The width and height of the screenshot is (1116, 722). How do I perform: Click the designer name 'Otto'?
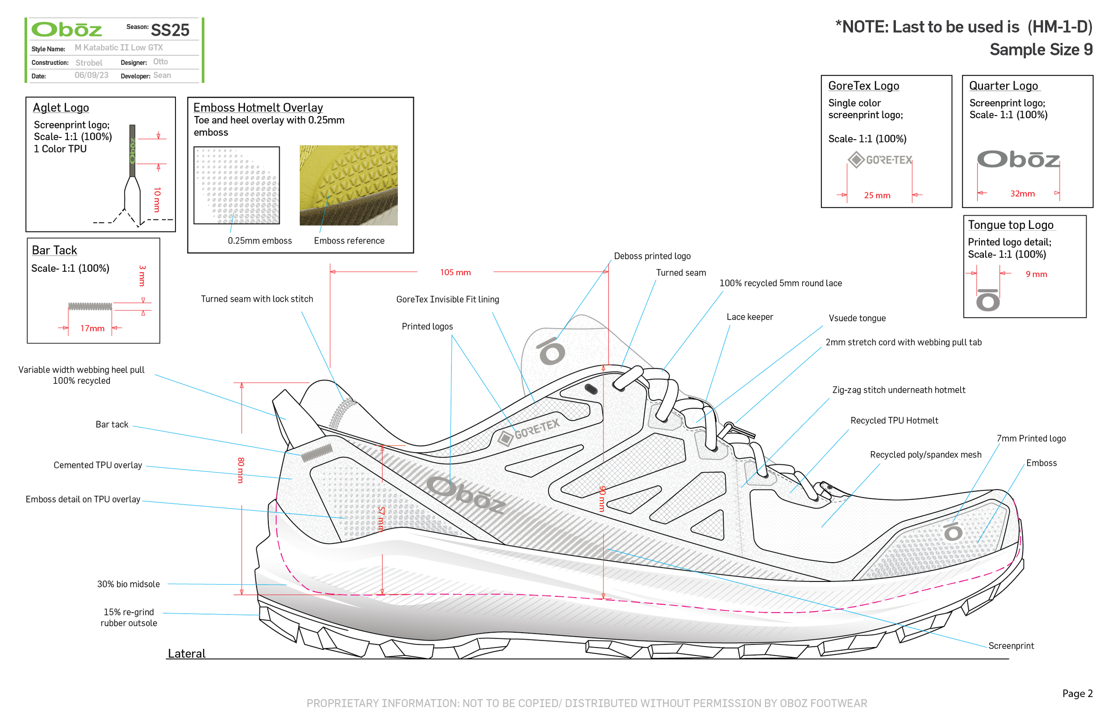click(160, 62)
